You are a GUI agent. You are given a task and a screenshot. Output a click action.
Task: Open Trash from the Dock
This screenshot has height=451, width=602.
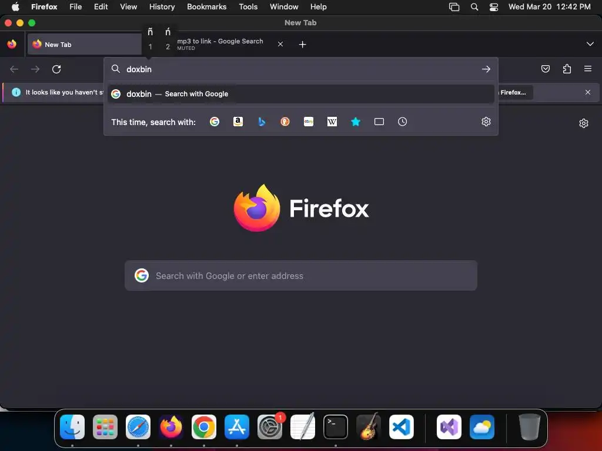(x=530, y=427)
